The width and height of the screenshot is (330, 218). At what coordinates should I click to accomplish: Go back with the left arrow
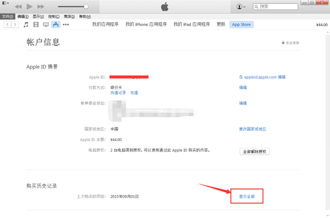7,25
